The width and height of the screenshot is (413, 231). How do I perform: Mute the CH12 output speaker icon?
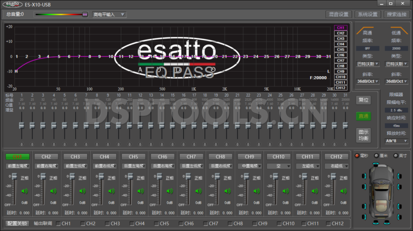[x=343, y=191]
